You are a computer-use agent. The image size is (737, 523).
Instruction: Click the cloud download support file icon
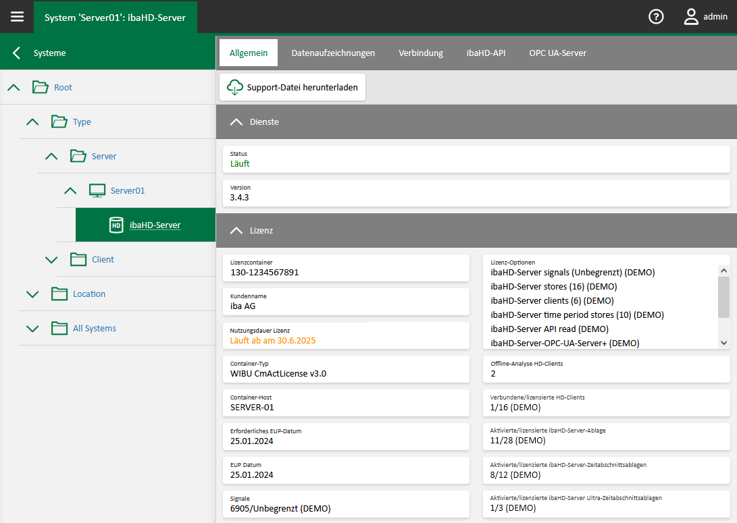[x=234, y=88]
